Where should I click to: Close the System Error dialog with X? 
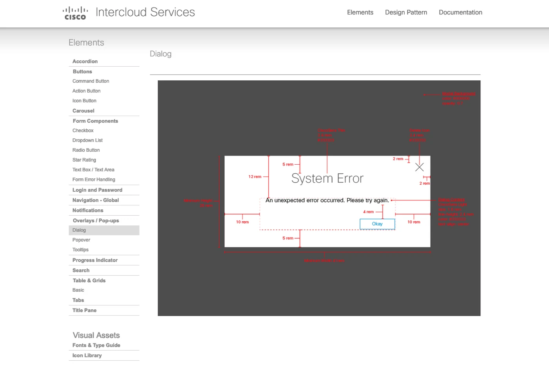[419, 167]
